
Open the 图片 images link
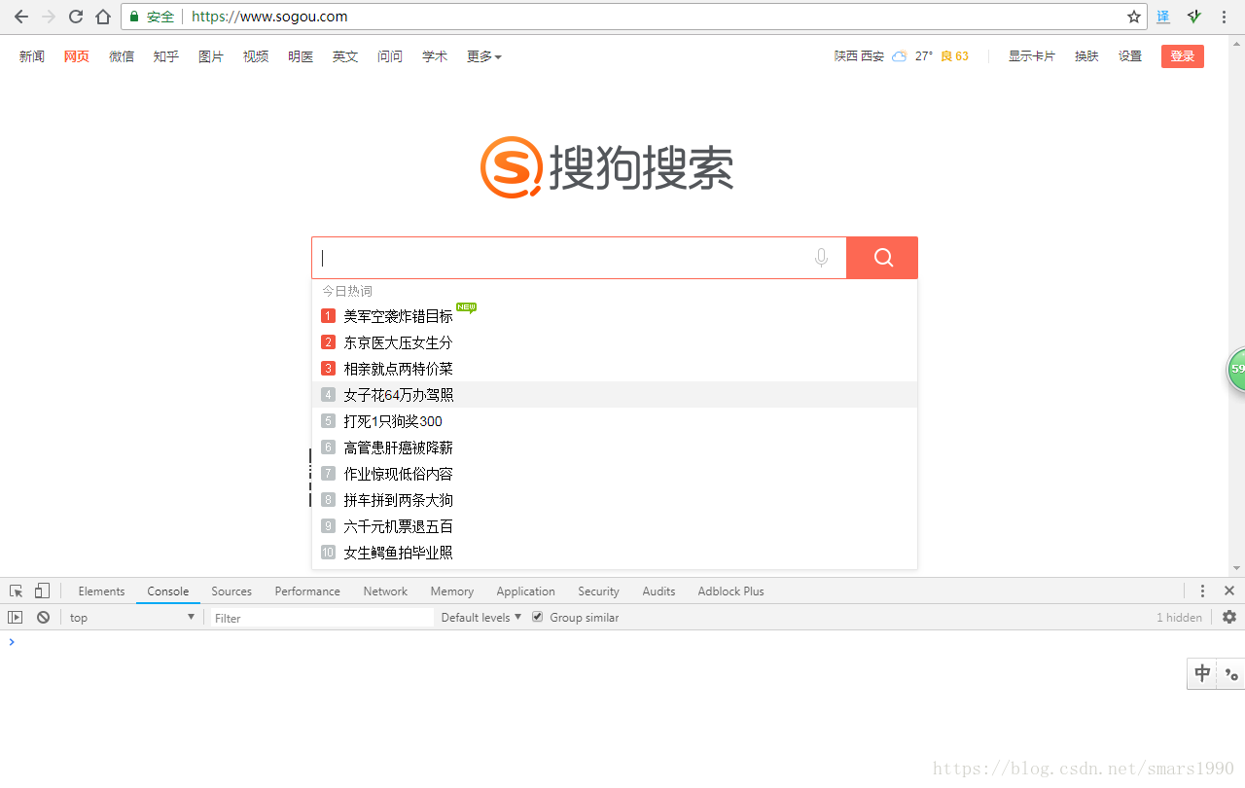coord(211,56)
